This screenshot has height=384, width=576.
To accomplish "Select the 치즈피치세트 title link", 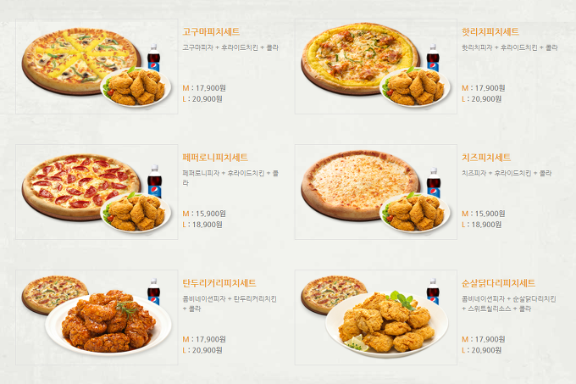I will (x=486, y=158).
